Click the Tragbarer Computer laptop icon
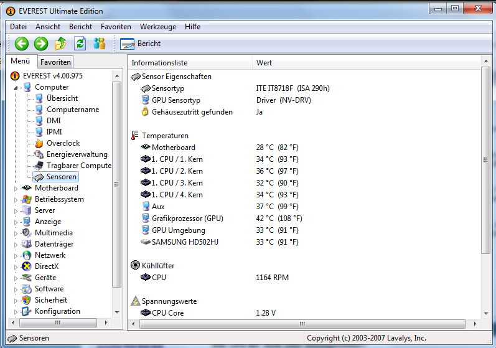The height and width of the screenshot is (348, 496). coord(39,166)
